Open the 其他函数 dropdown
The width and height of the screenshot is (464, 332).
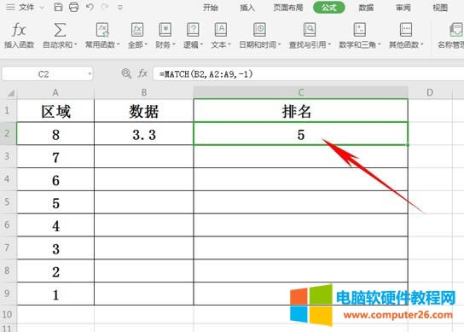point(422,44)
